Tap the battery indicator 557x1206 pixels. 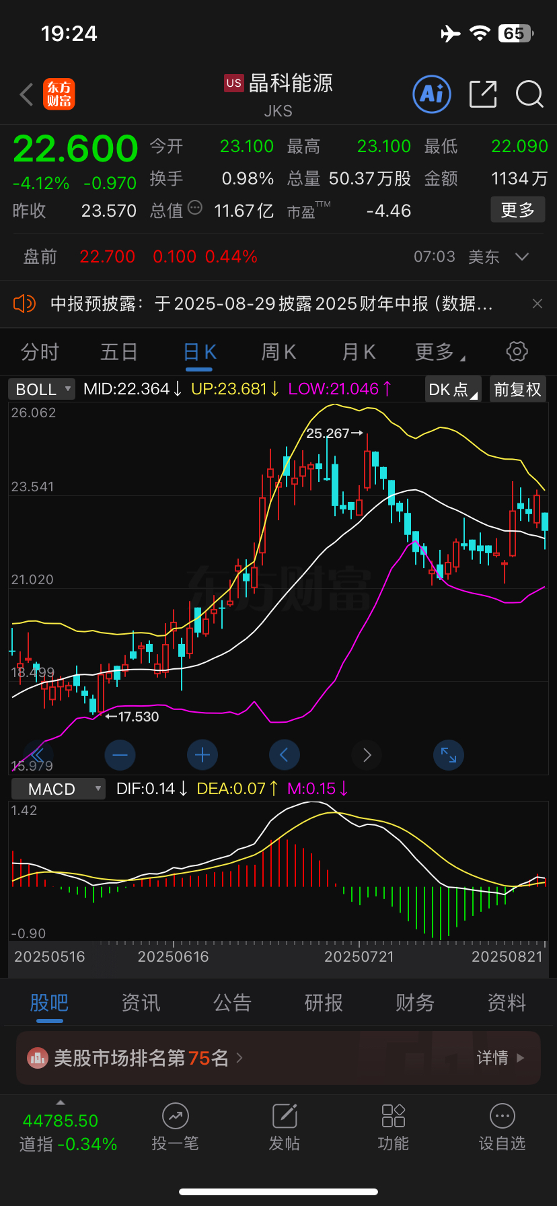coord(516,34)
